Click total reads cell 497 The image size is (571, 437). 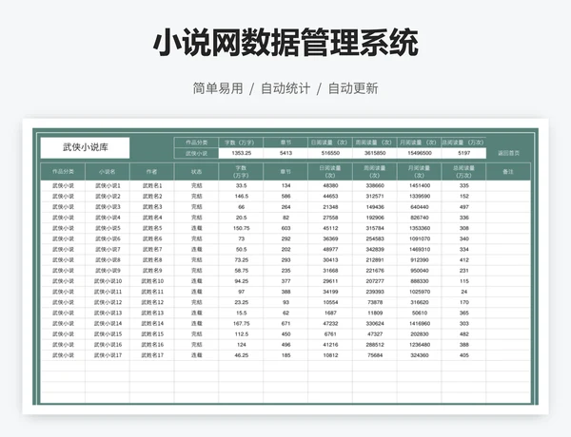coord(464,207)
